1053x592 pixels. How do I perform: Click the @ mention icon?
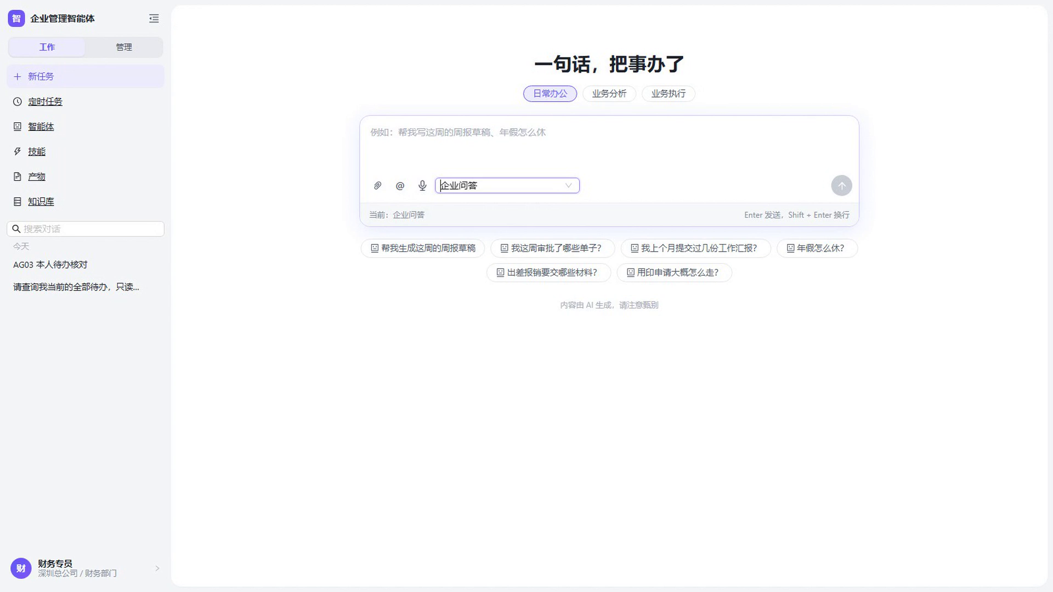pyautogui.click(x=400, y=186)
